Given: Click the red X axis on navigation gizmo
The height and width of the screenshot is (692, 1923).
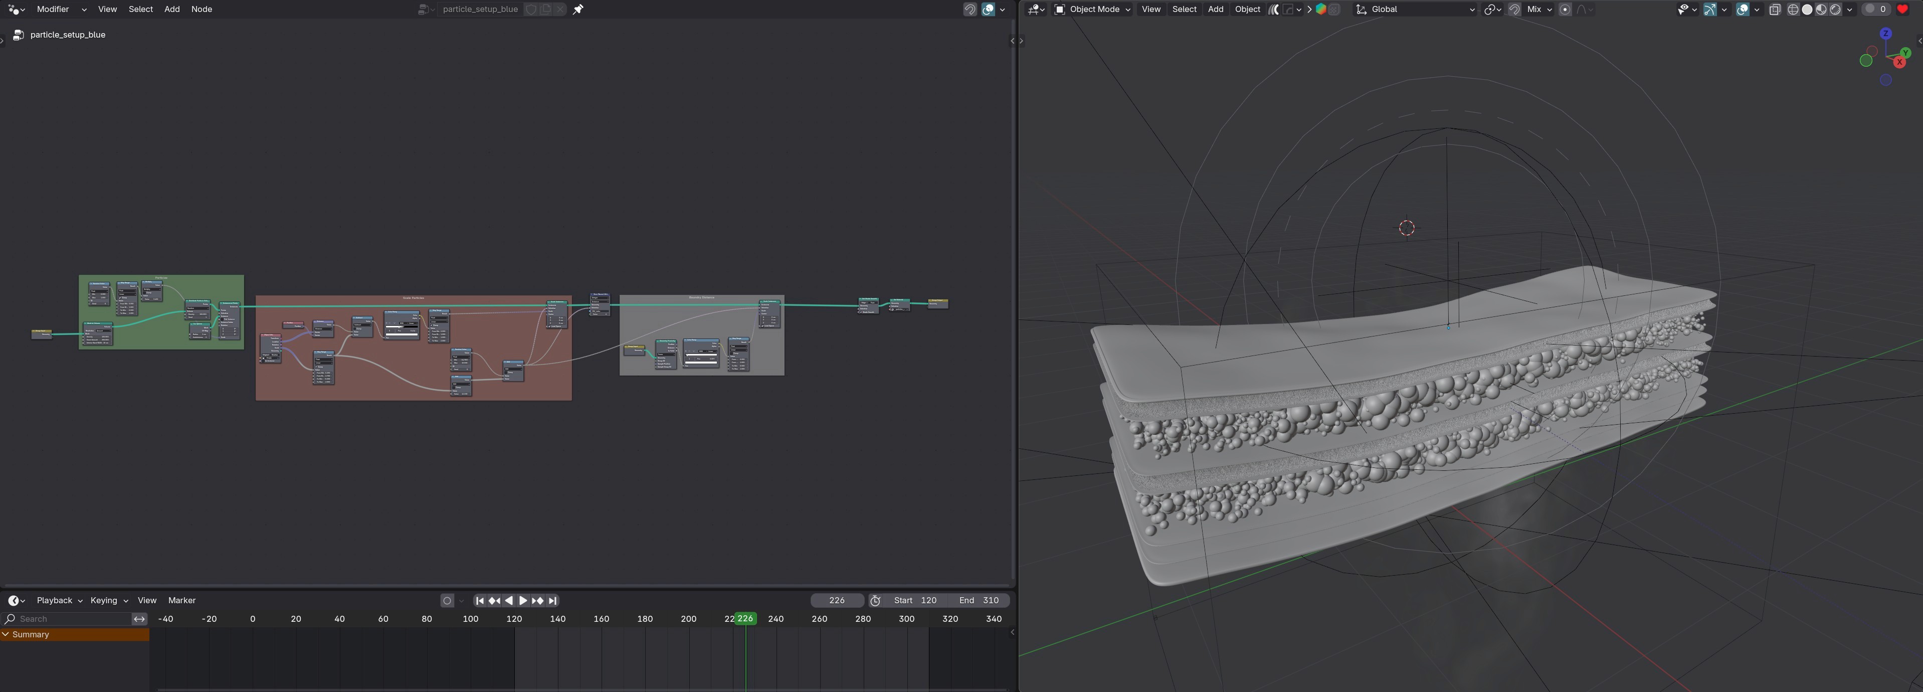Looking at the screenshot, I should point(1900,62).
